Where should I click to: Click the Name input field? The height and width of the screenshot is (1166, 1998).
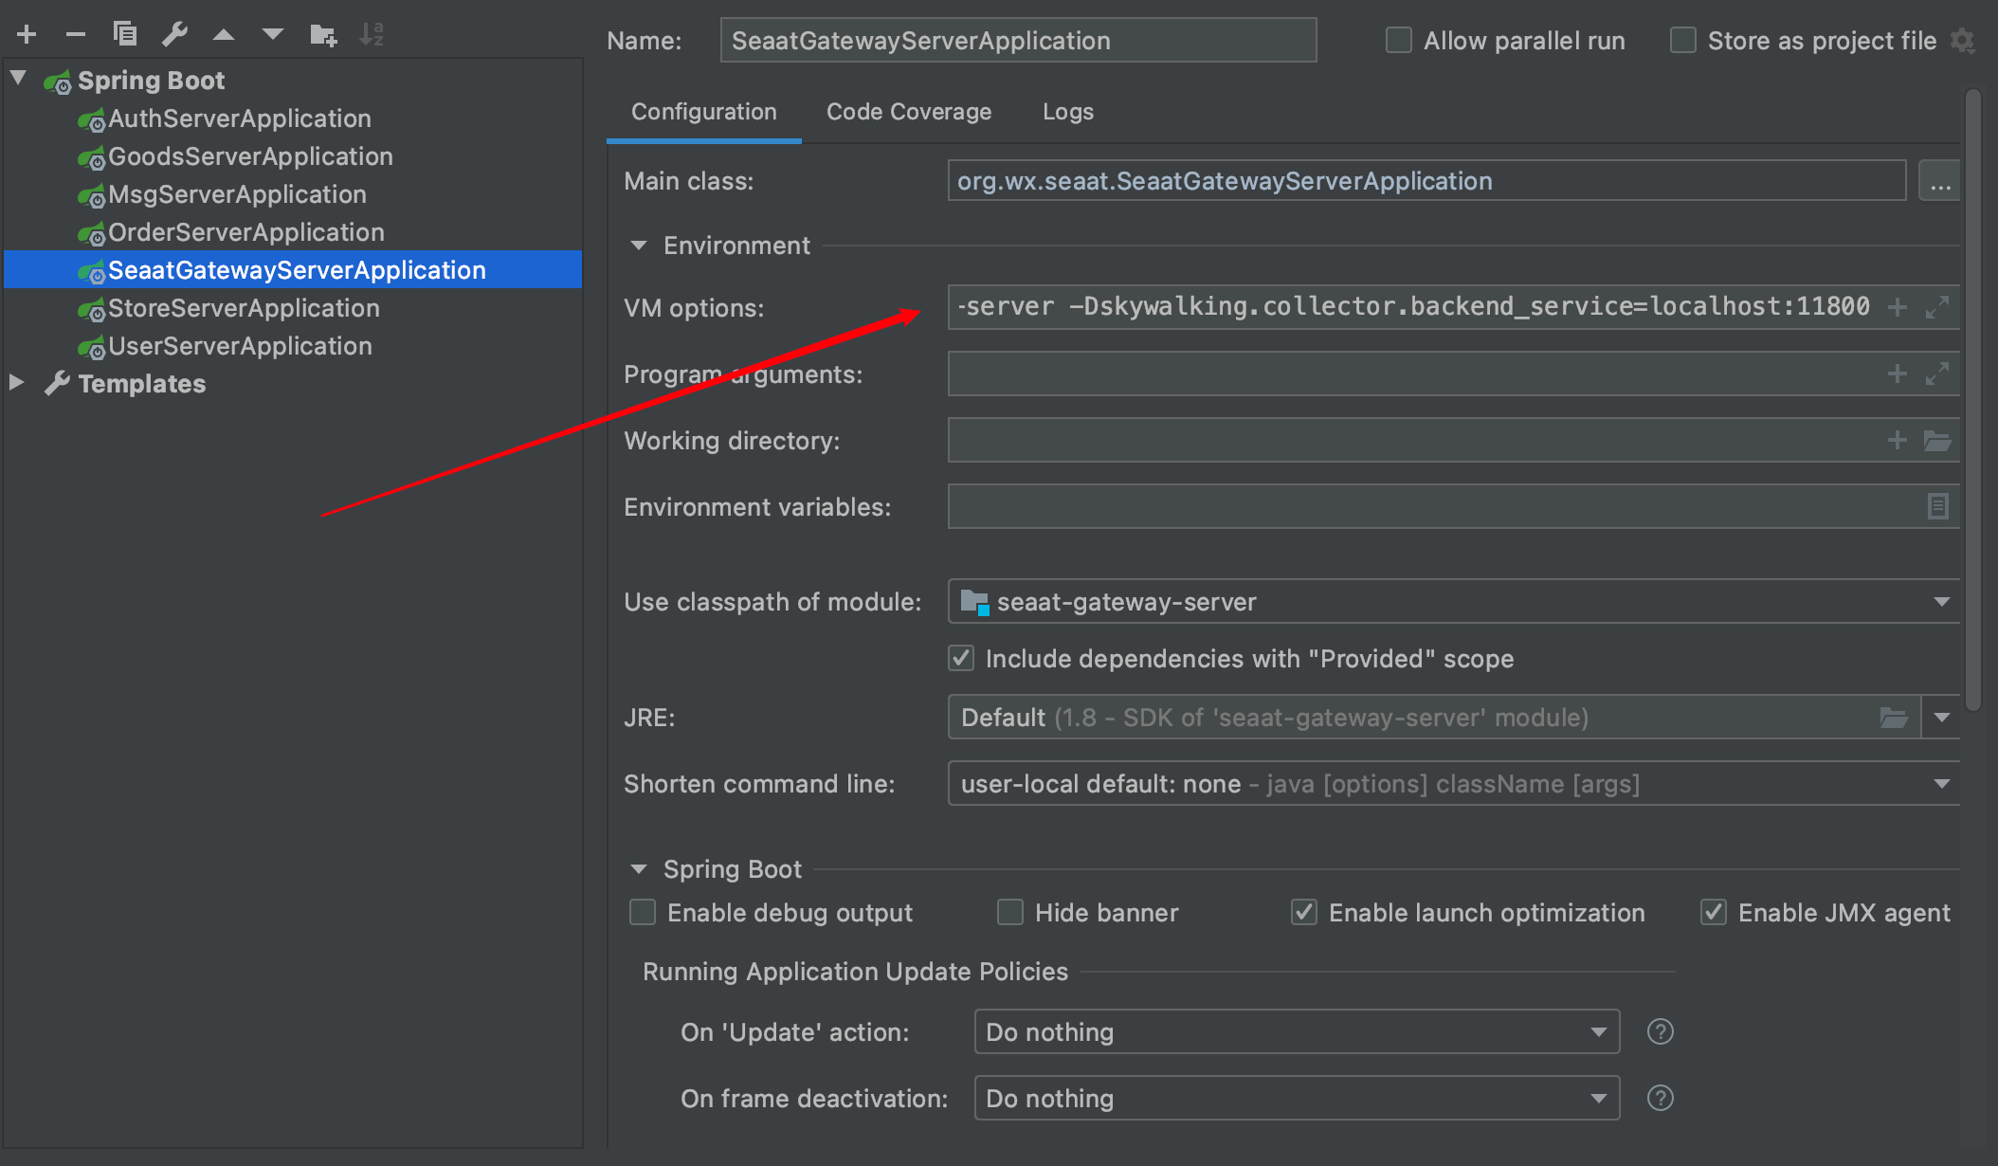click(1018, 41)
